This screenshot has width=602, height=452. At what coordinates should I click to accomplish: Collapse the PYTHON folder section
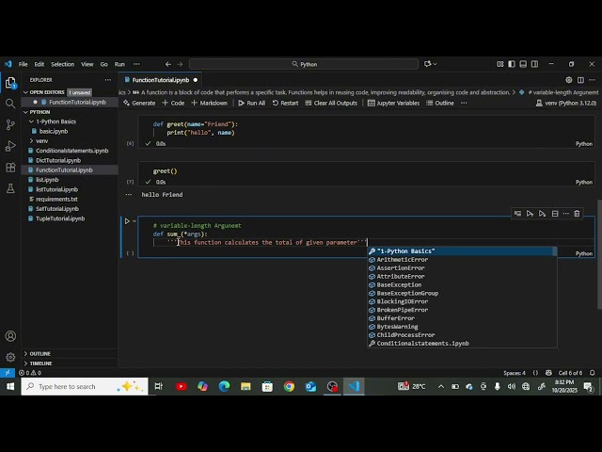pyautogui.click(x=38, y=112)
